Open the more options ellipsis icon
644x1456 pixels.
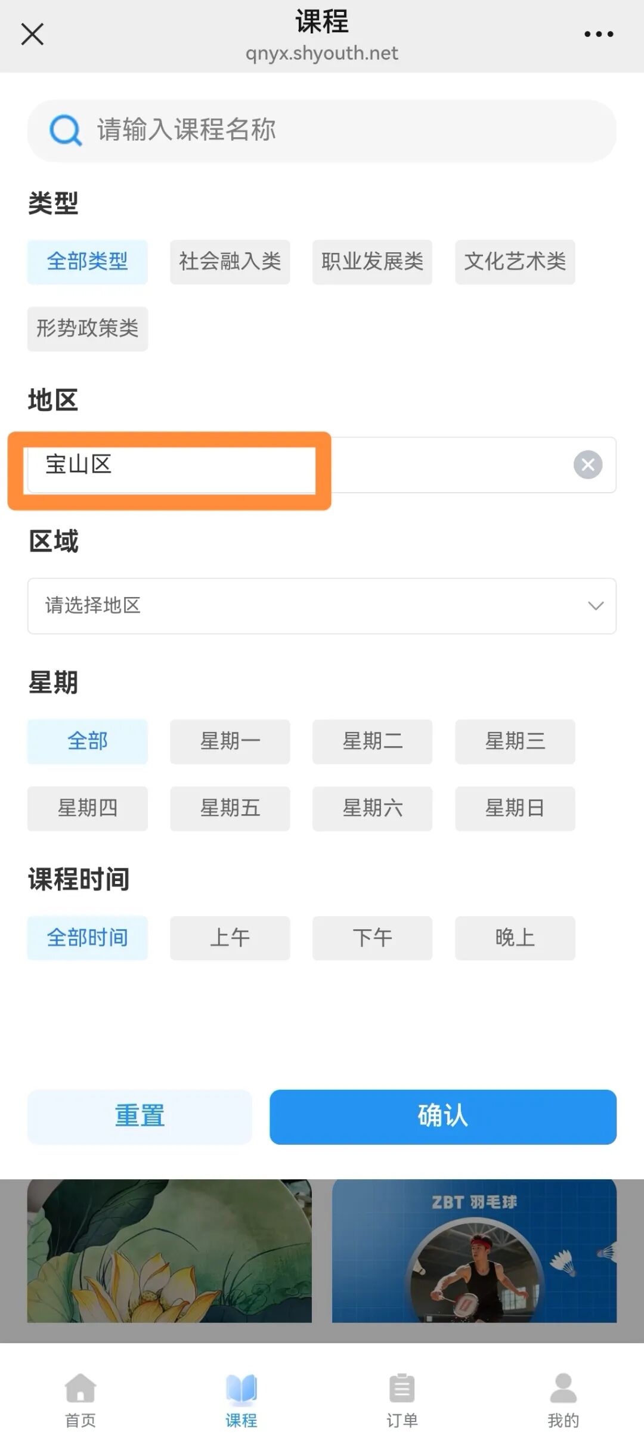(599, 34)
